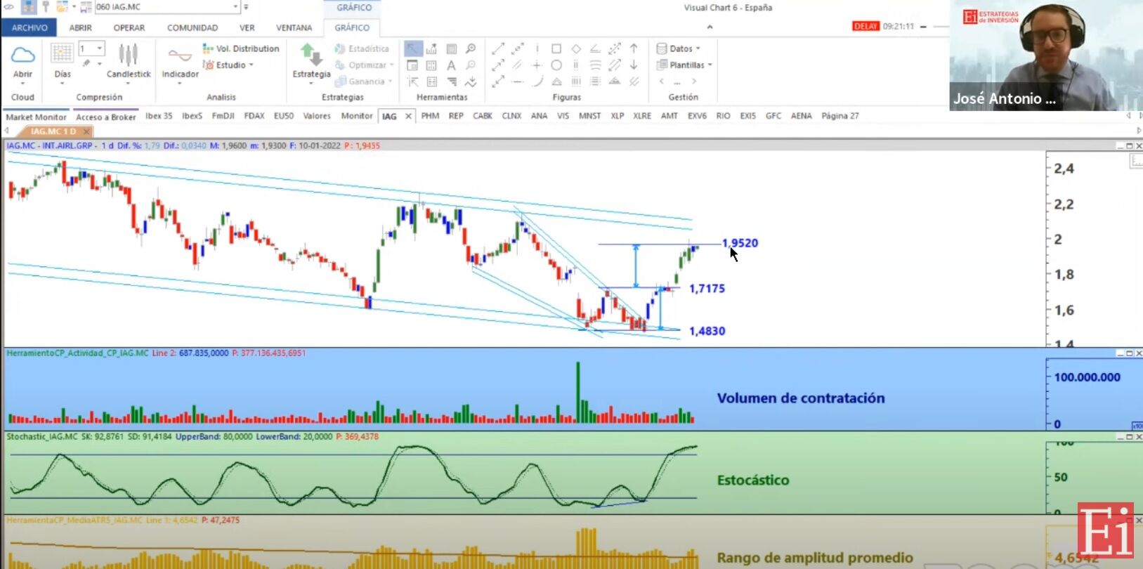Viewport: 1143px width, 569px height.
Task: Open the OPERAR ribbon tab
Action: click(129, 28)
